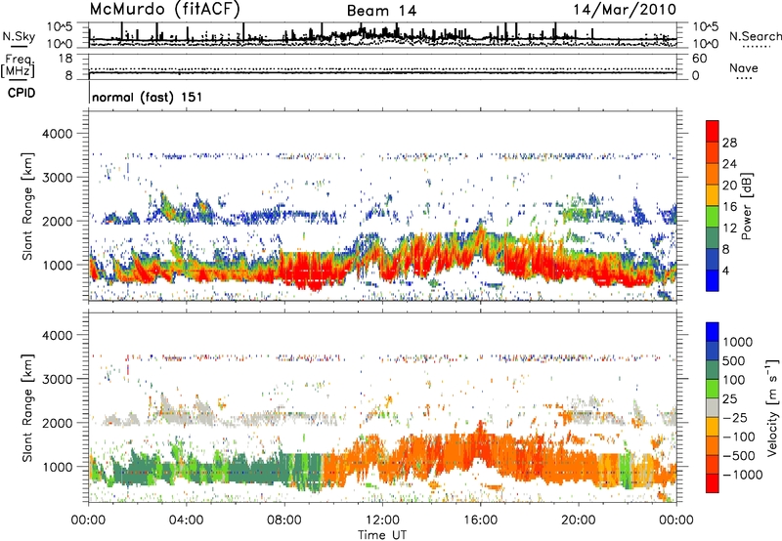Select the "24" label on Power scale
782x541 pixels.
tap(729, 164)
